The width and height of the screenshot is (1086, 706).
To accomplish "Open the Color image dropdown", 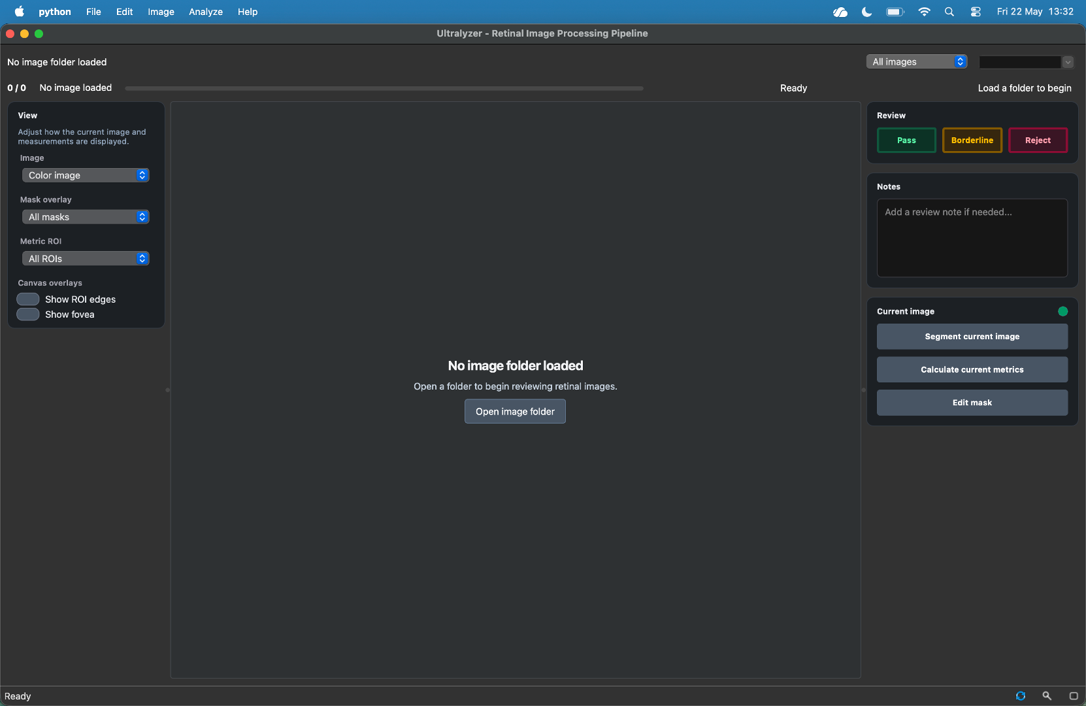I will click(x=86, y=175).
